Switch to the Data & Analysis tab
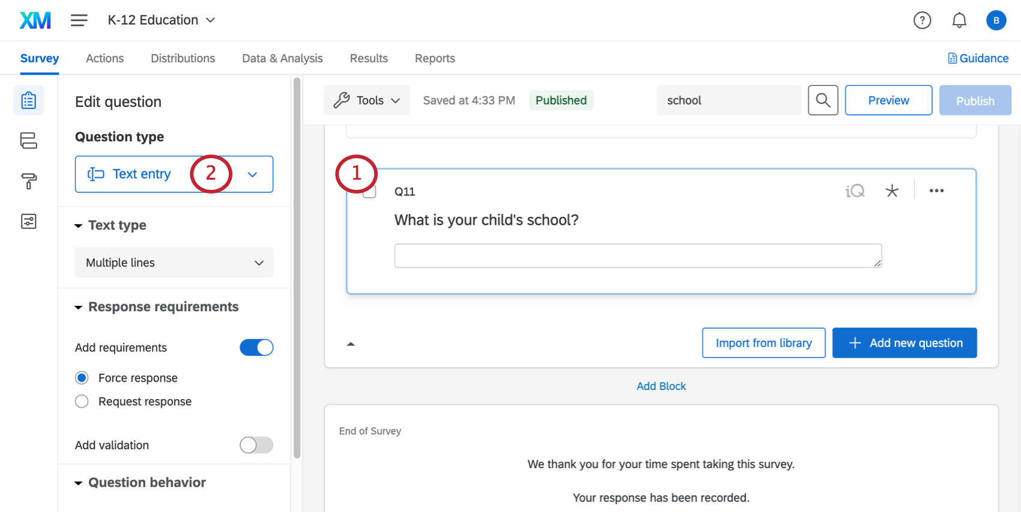This screenshot has width=1021, height=512. [x=282, y=58]
